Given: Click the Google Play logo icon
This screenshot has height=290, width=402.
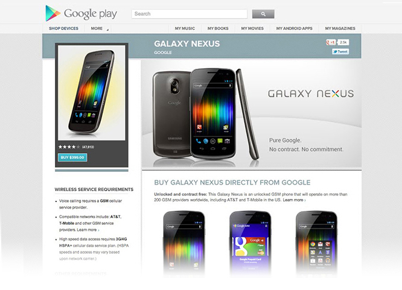Looking at the screenshot, I should pyautogui.click(x=53, y=13).
